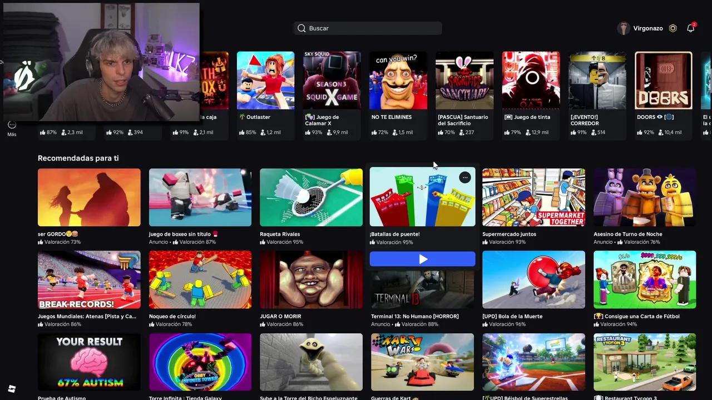Screen dimensions: 712x400
Task: Click the Virgonazo username
Action: coord(648,28)
